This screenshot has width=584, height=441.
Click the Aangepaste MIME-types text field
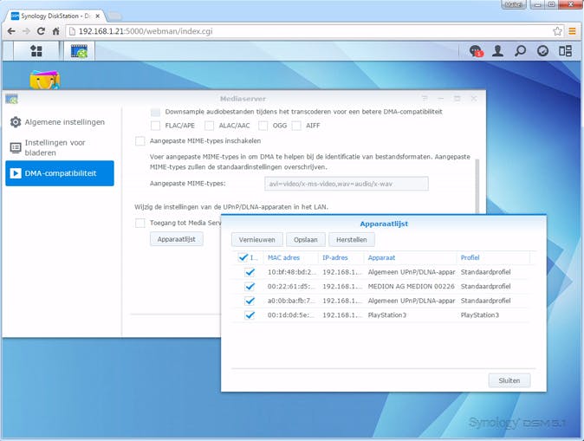[346, 184]
